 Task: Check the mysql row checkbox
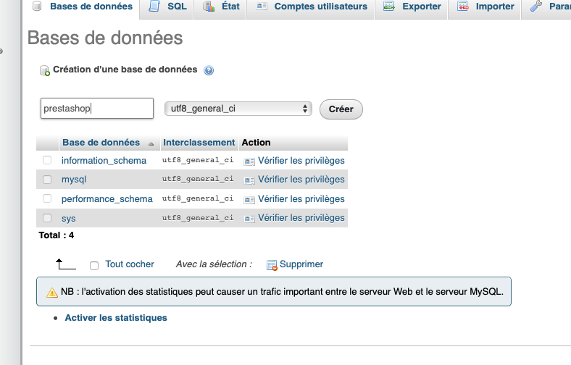pos(47,180)
